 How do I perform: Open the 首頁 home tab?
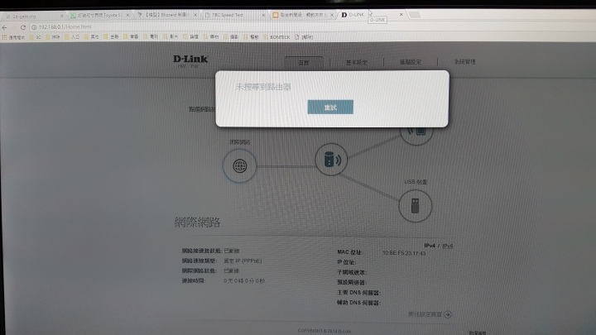point(304,63)
